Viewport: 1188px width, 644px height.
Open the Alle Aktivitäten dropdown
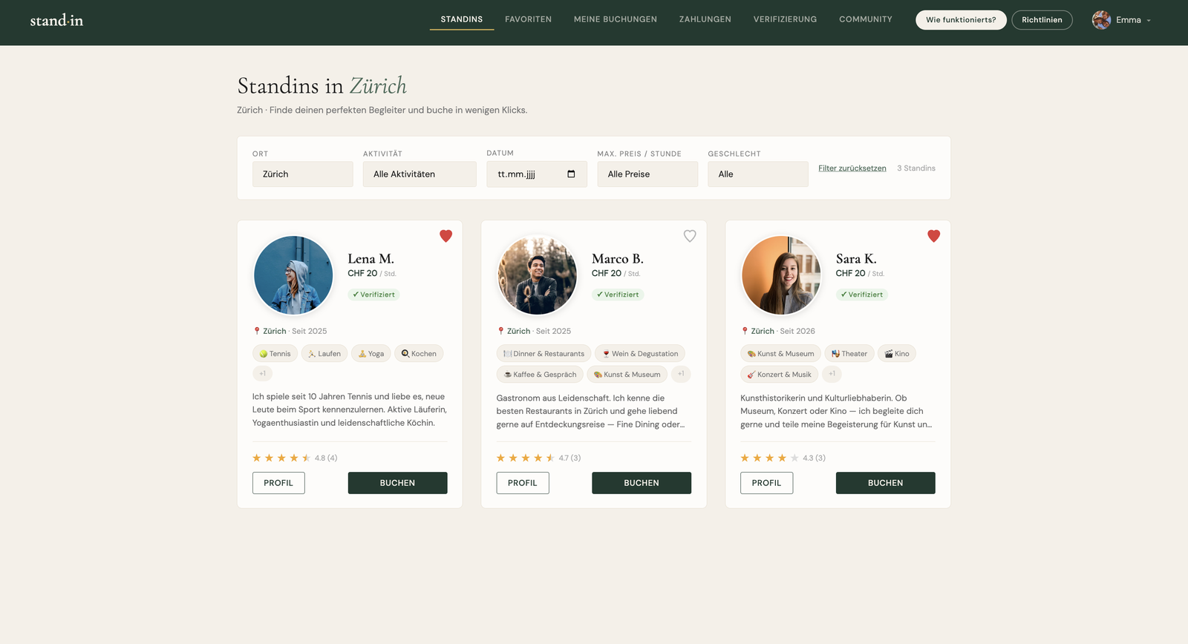[420, 174]
